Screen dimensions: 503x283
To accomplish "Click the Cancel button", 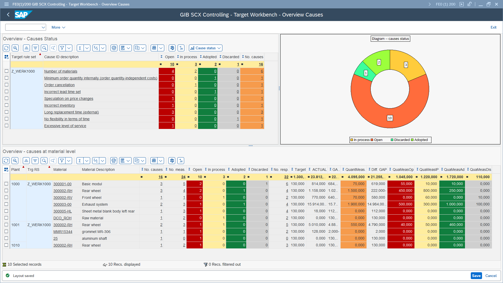I will [x=491, y=276].
